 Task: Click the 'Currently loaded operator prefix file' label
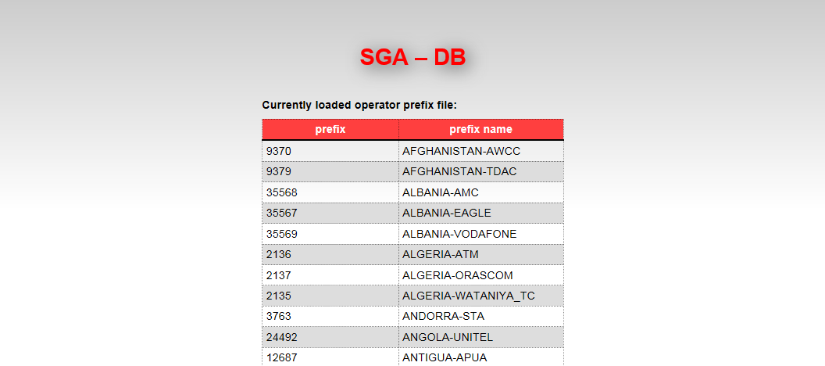click(359, 106)
